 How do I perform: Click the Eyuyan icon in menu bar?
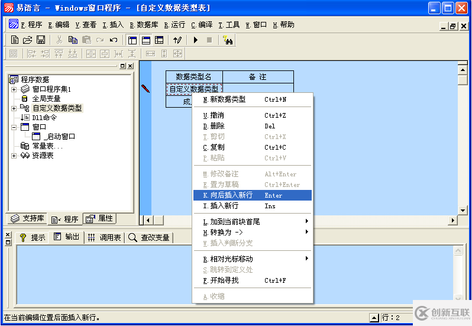click(14, 24)
